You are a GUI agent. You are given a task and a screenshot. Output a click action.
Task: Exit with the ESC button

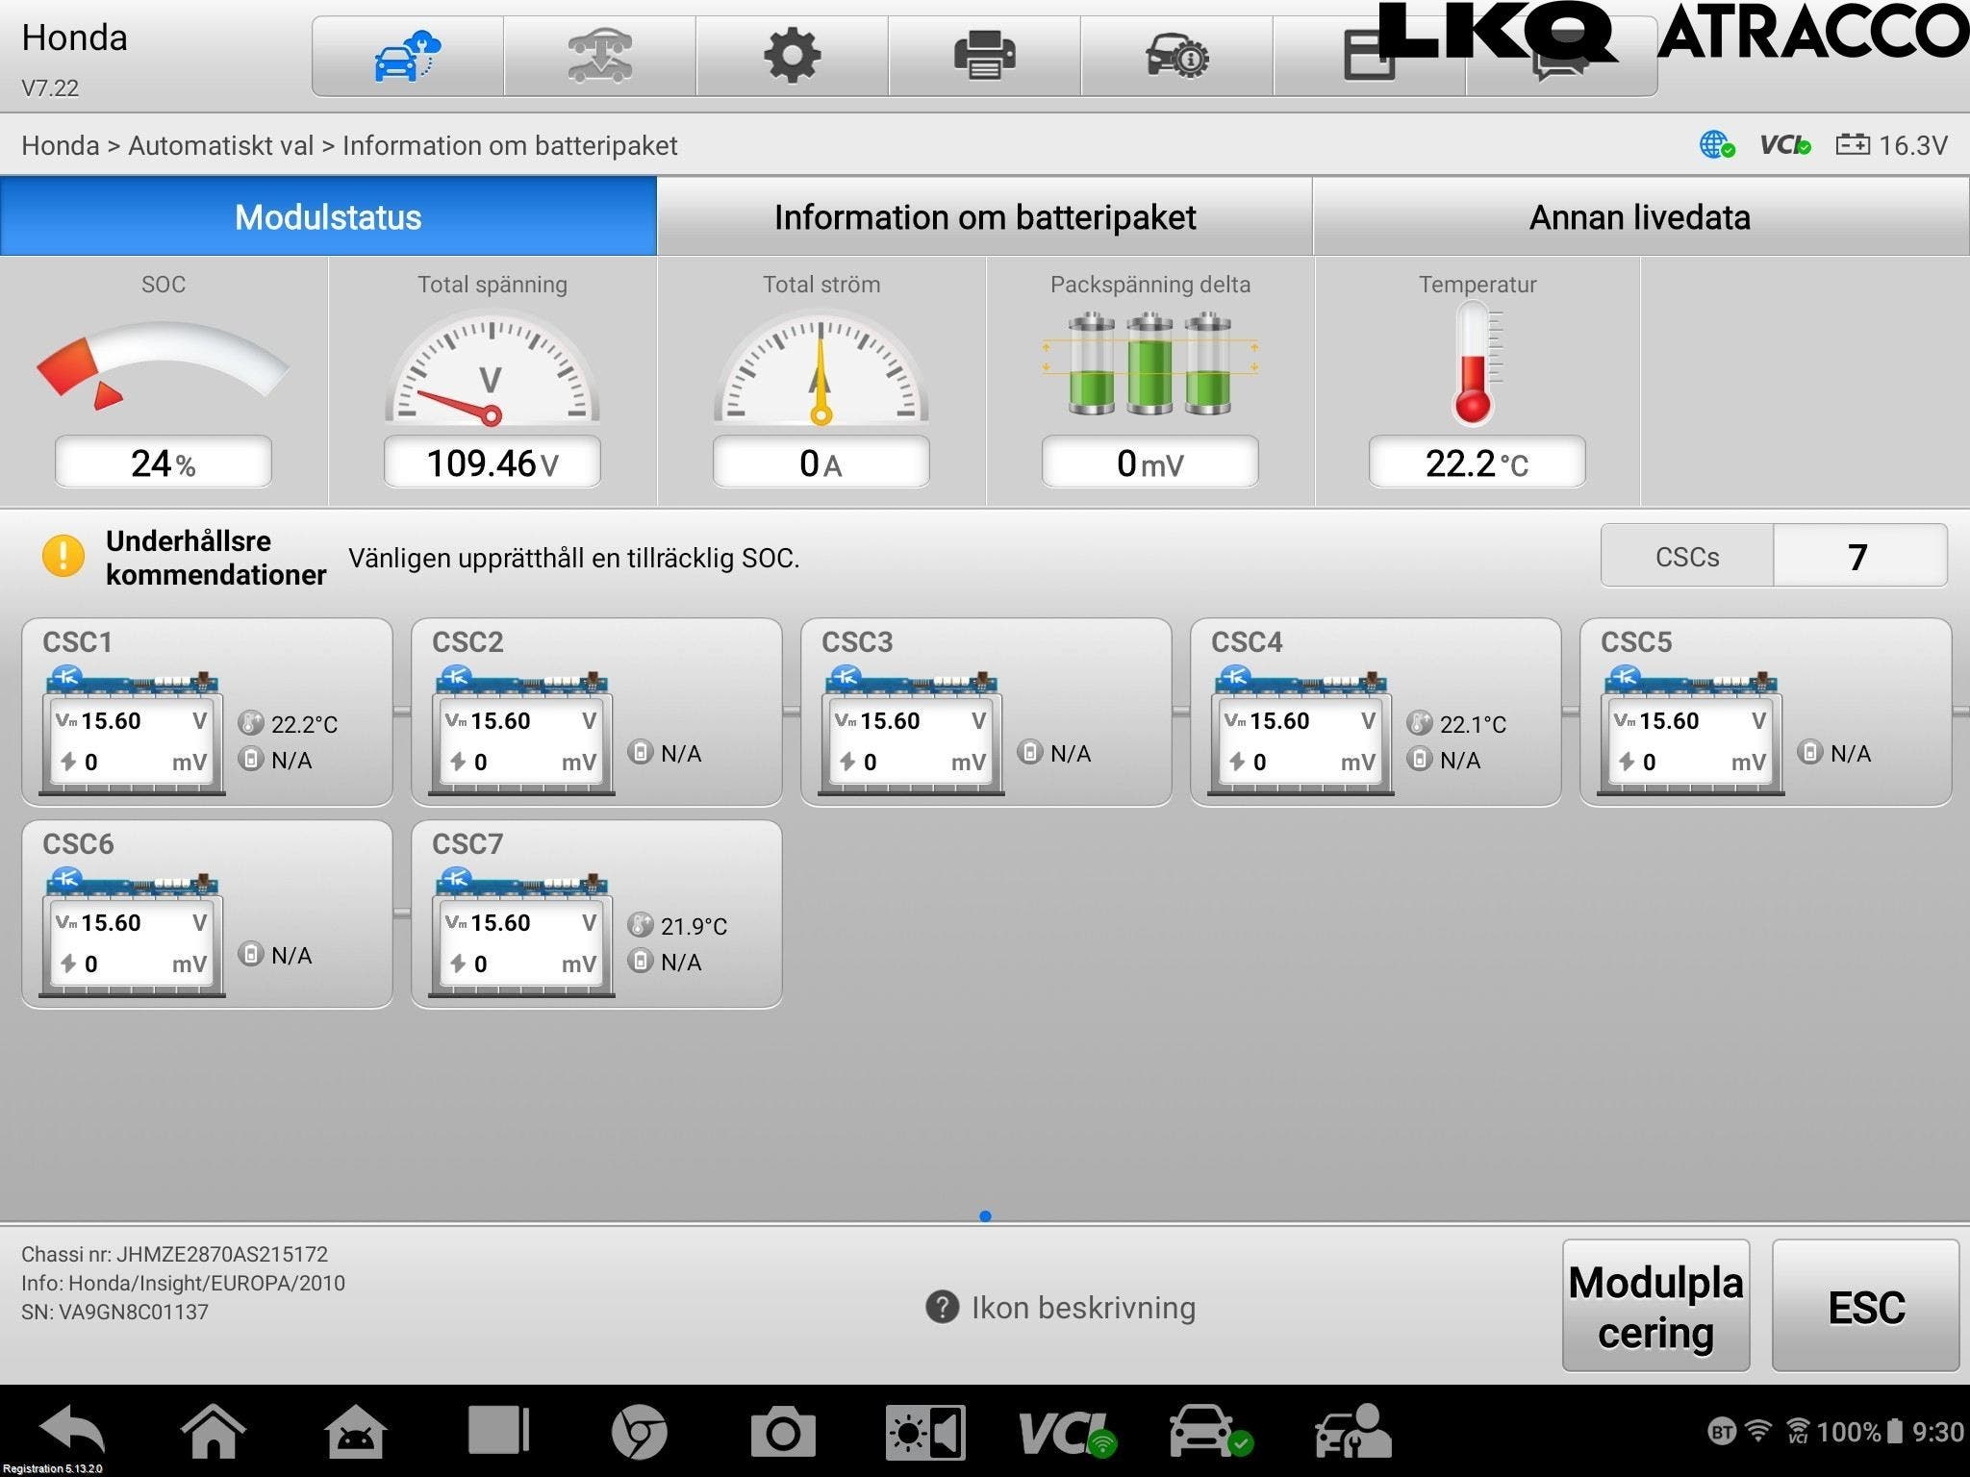click(1866, 1306)
